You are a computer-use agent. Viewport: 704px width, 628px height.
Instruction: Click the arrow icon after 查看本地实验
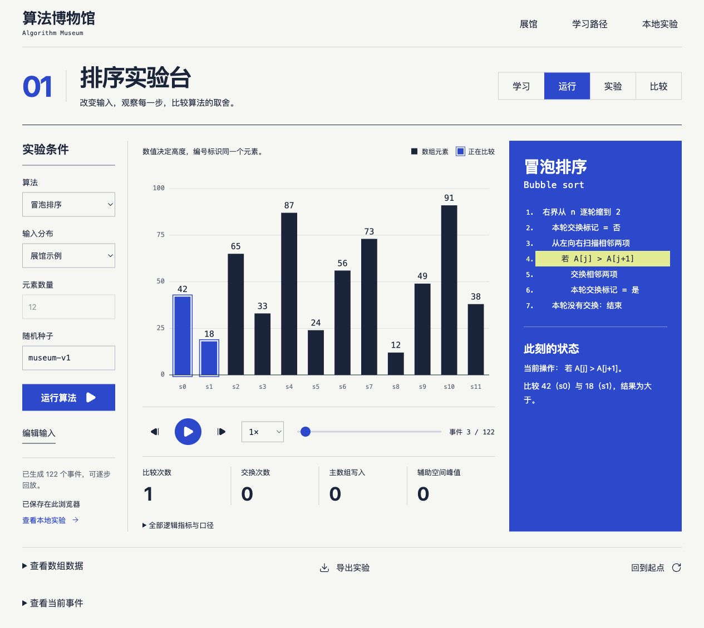point(76,520)
